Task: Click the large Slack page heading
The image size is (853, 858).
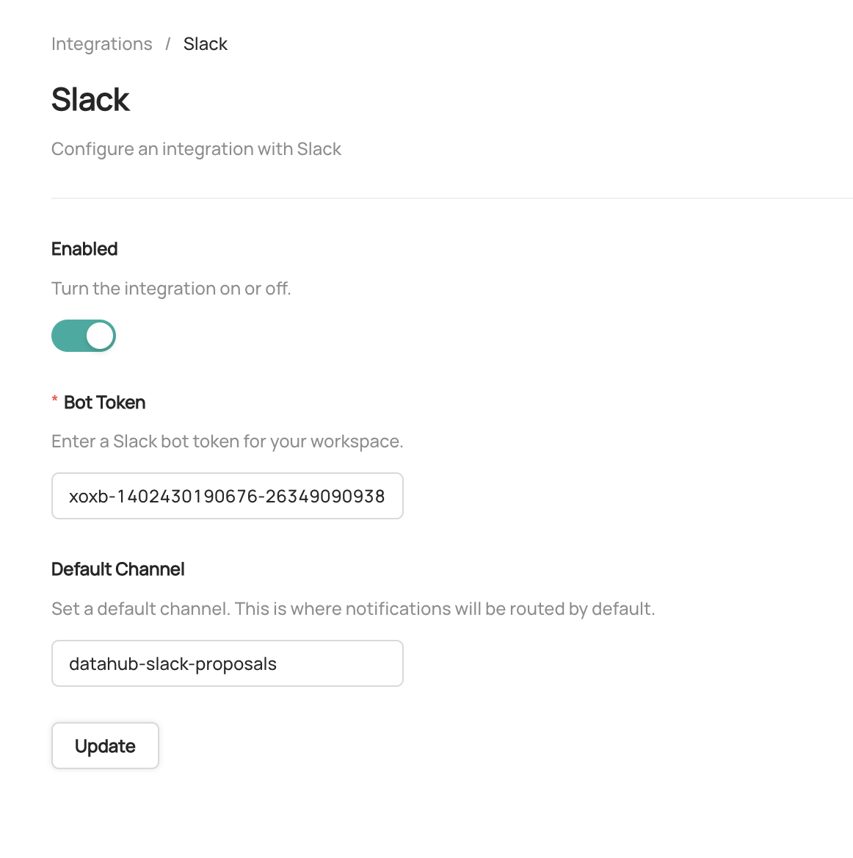Action: (90, 99)
